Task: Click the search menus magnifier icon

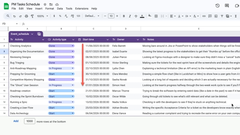Action: coord(8,16)
